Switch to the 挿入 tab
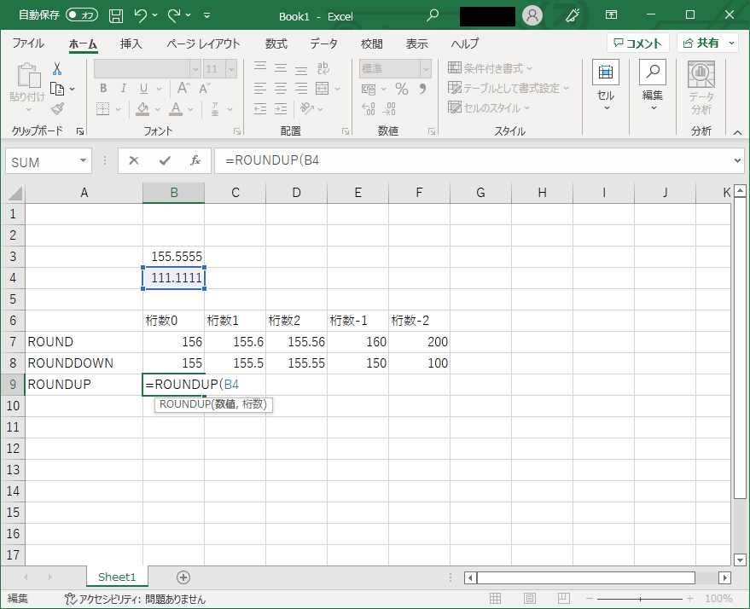 (131, 43)
